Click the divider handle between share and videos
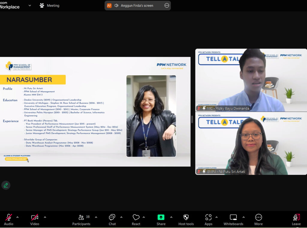This screenshot has height=228, width=307. click(x=192, y=119)
